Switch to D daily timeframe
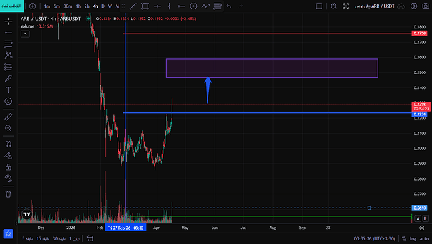 [x=103, y=6]
